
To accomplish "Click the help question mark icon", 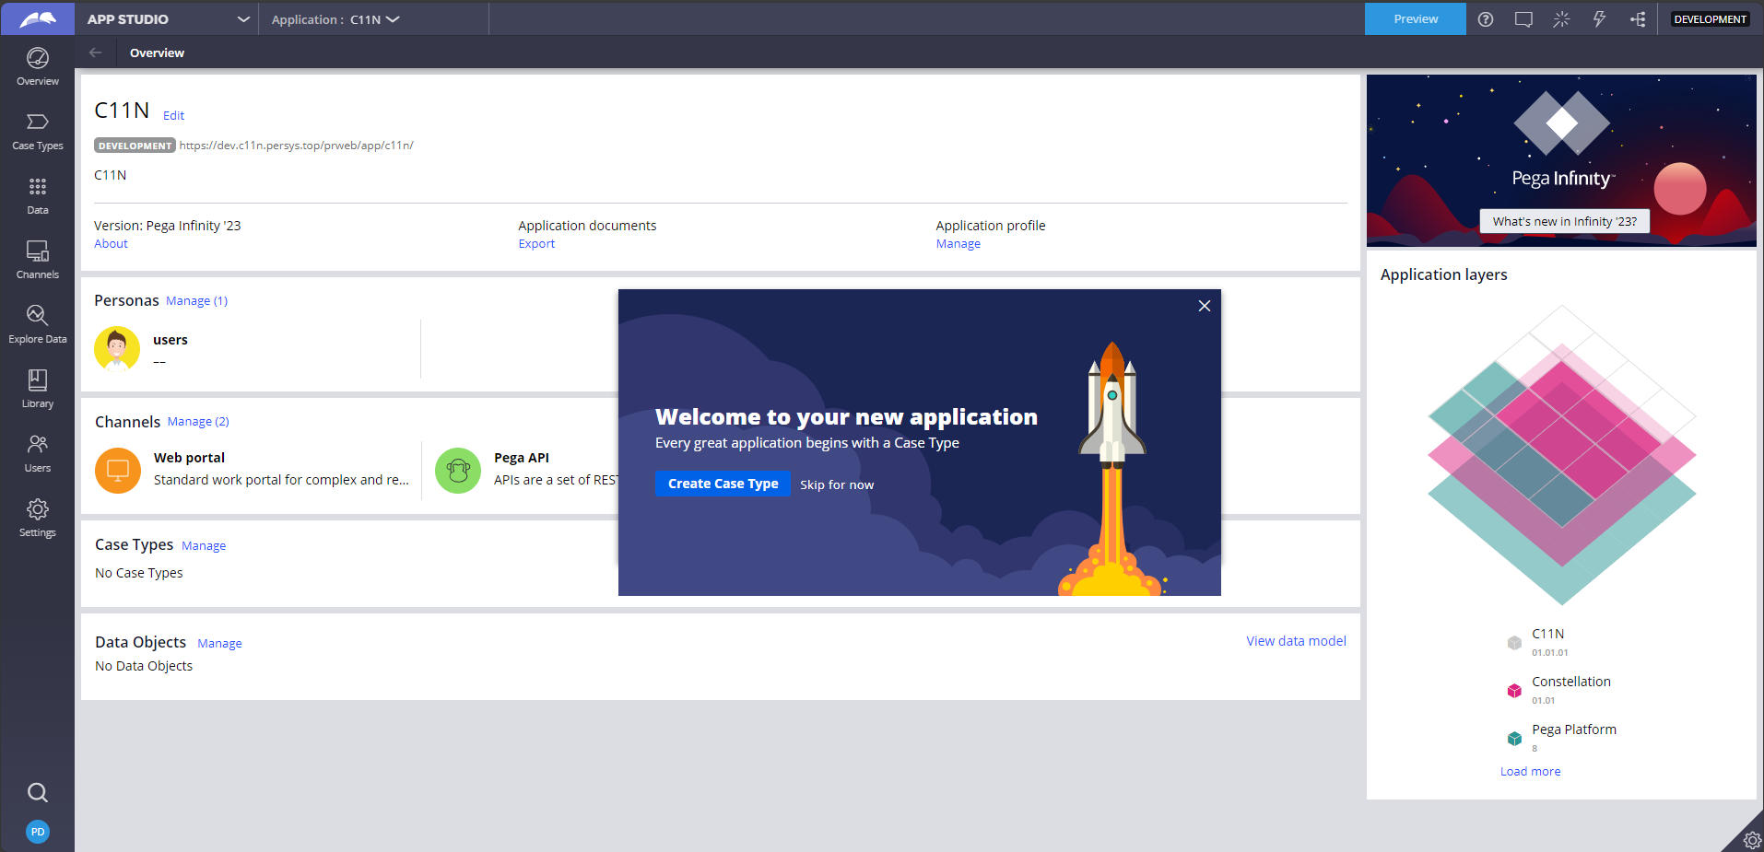I will pyautogui.click(x=1486, y=19).
